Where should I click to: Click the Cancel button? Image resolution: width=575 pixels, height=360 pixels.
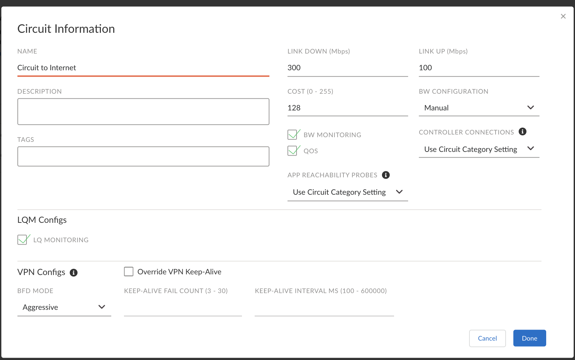(x=487, y=338)
